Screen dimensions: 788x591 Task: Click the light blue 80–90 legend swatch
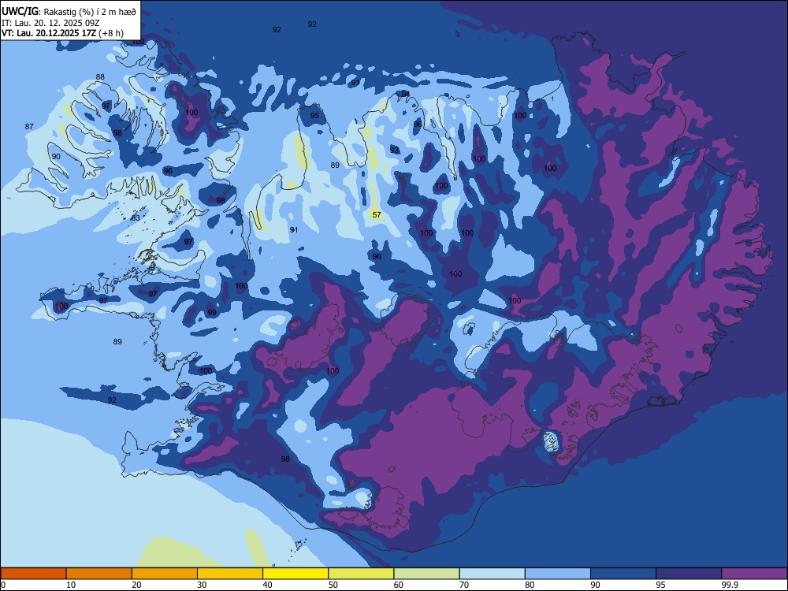point(558,574)
